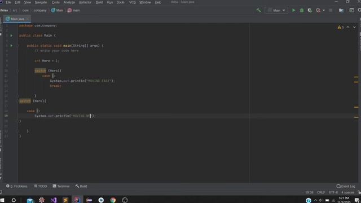361x203 pixels.
Task: Open the Analyze menu
Action: coord(69,2)
